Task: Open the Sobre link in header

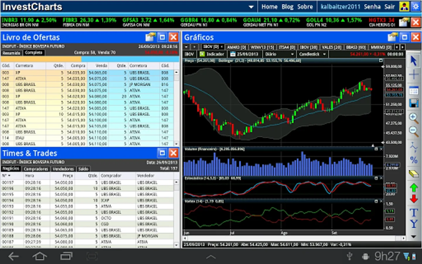Action: click(x=305, y=7)
